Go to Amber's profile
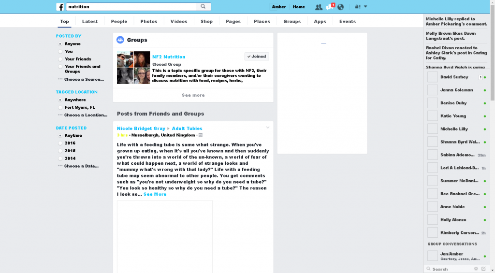495x273 pixels. click(279, 7)
